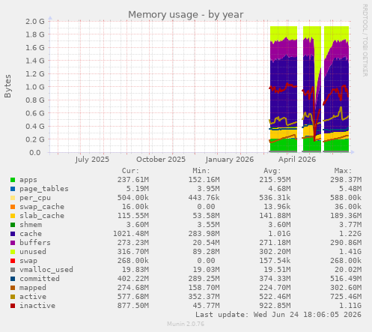Click the swap current value 268.00k
The height and width of the screenshot is (332, 372).
pos(133,261)
